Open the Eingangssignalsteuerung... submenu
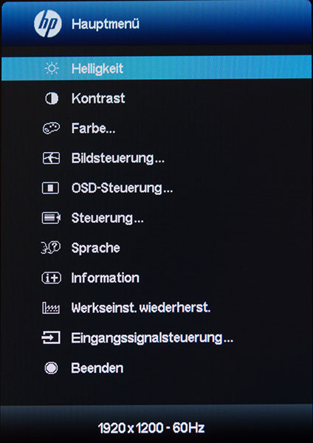 pos(152,338)
